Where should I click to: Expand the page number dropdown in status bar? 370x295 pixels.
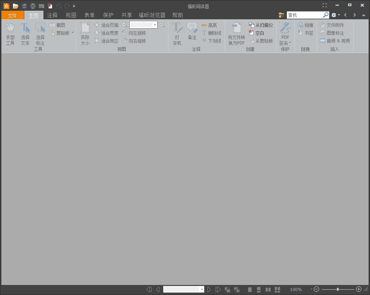pyautogui.click(x=202, y=289)
